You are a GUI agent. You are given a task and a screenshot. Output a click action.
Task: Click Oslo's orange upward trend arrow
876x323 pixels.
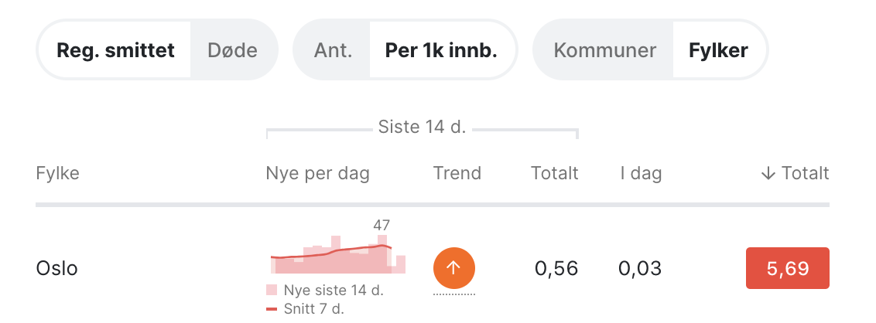tap(453, 268)
